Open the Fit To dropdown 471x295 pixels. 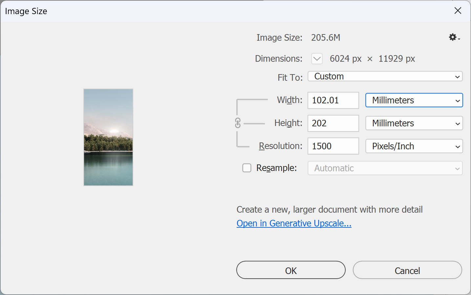coord(385,76)
